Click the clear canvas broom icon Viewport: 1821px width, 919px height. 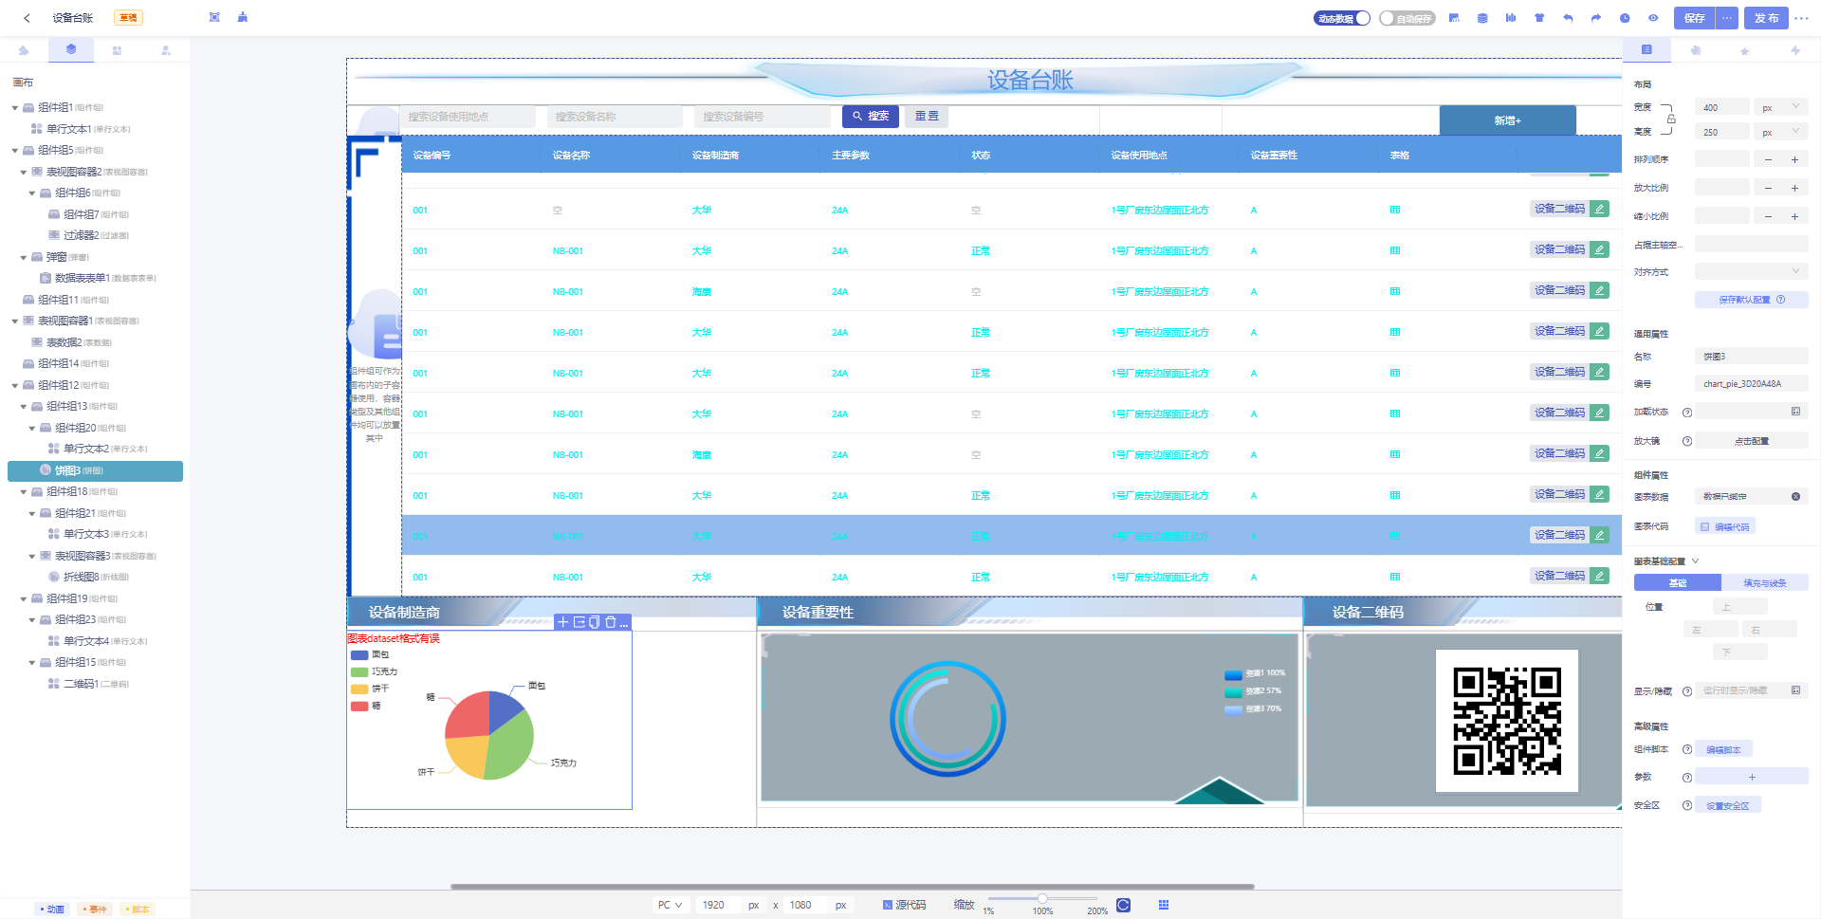point(243,17)
